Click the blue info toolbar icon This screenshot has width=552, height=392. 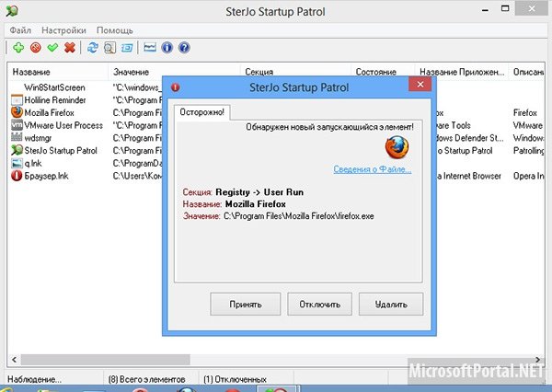(x=167, y=48)
